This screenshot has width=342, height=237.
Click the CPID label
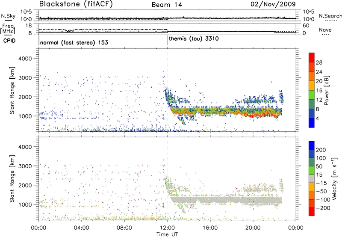click(x=9, y=41)
